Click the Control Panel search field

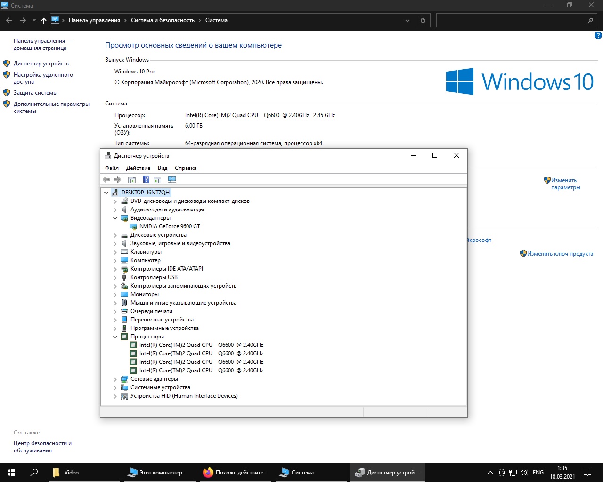click(x=516, y=20)
